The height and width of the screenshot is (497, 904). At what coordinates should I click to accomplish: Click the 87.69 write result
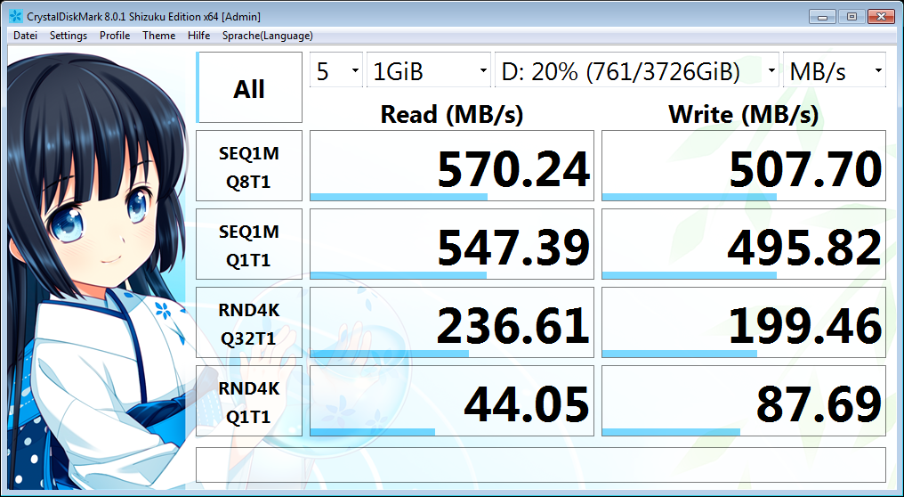coord(744,401)
